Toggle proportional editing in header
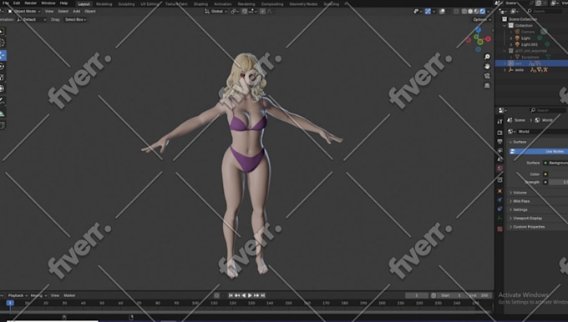This screenshot has height=322, width=568. (262, 11)
